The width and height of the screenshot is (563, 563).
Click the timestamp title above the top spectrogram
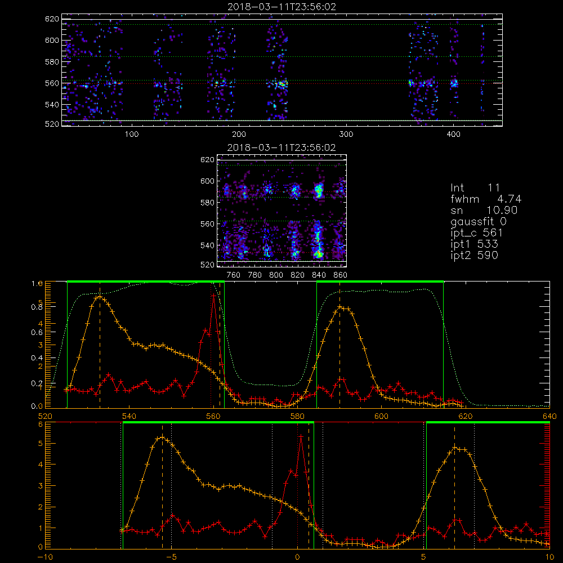[282, 7]
